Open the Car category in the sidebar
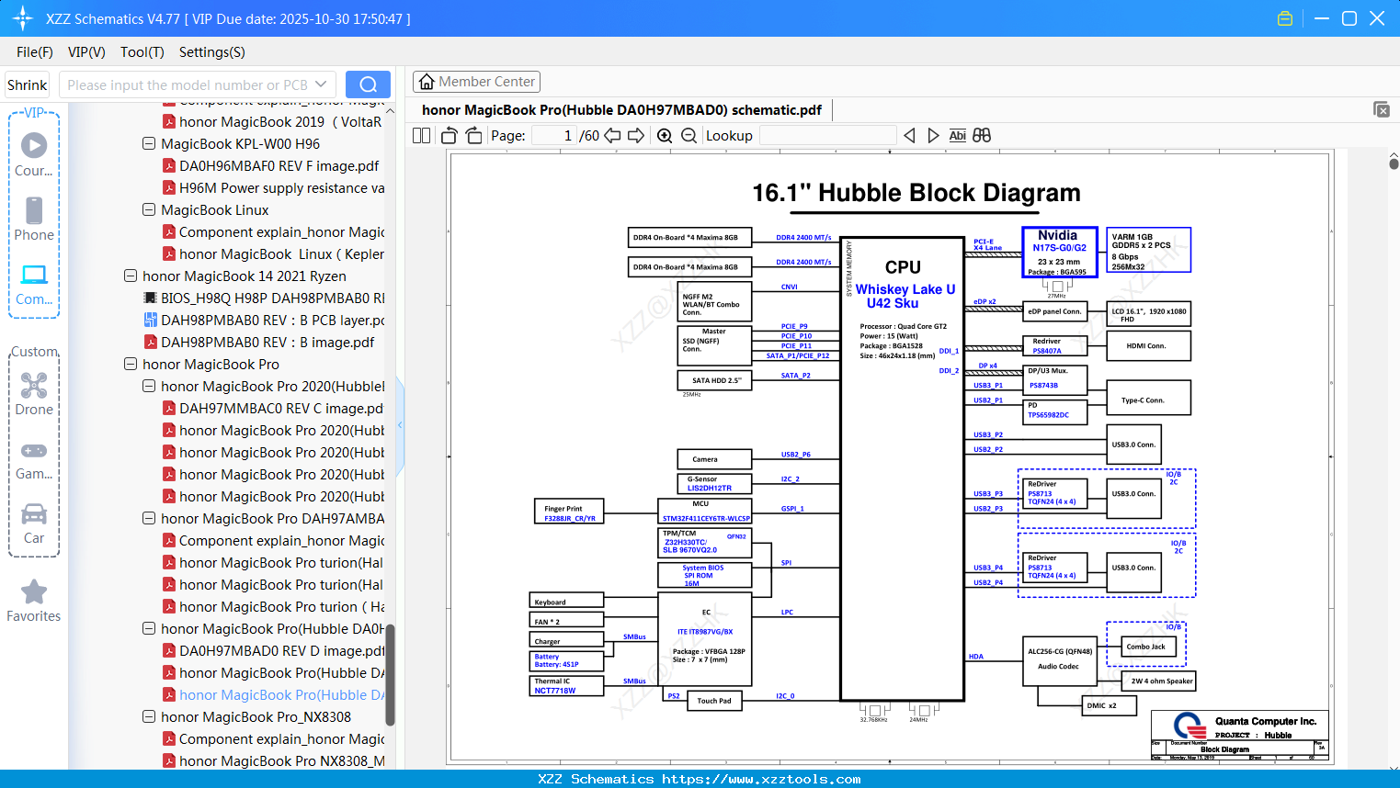Viewport: 1400px width, 788px height. coord(34,523)
